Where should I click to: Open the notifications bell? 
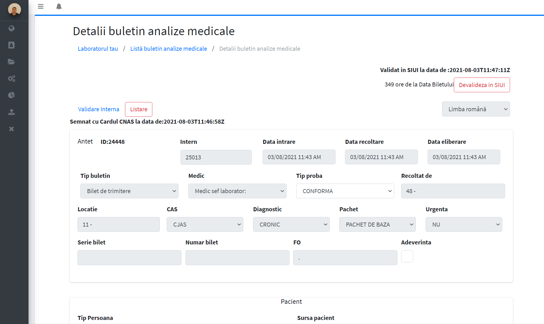coord(59,6)
